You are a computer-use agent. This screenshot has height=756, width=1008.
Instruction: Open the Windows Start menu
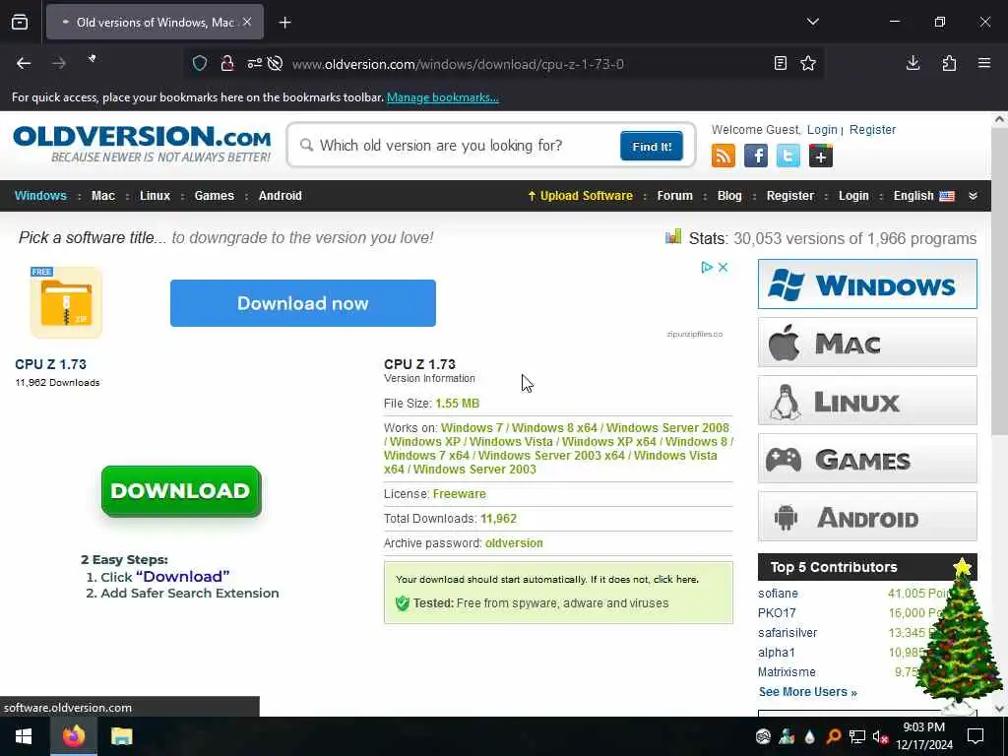point(24,736)
